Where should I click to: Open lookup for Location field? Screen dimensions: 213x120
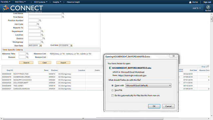click(x=42, y=35)
